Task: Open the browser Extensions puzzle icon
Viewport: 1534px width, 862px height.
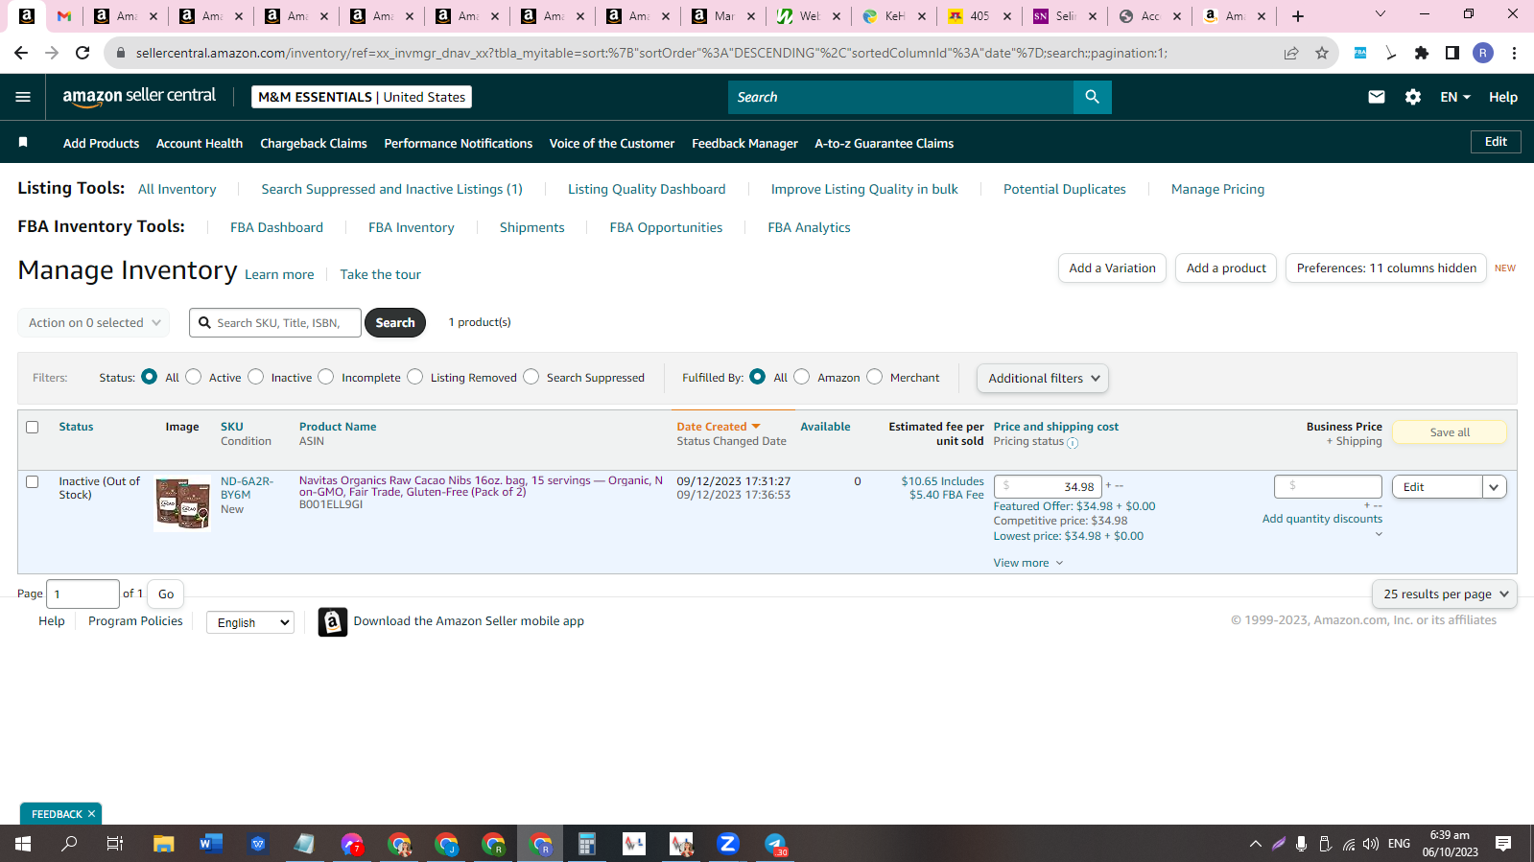Action: point(1422,53)
